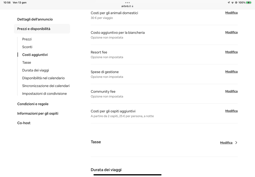
Task: Open Sincronizzazione dei calendari sidebar item
Action: pos(46,86)
